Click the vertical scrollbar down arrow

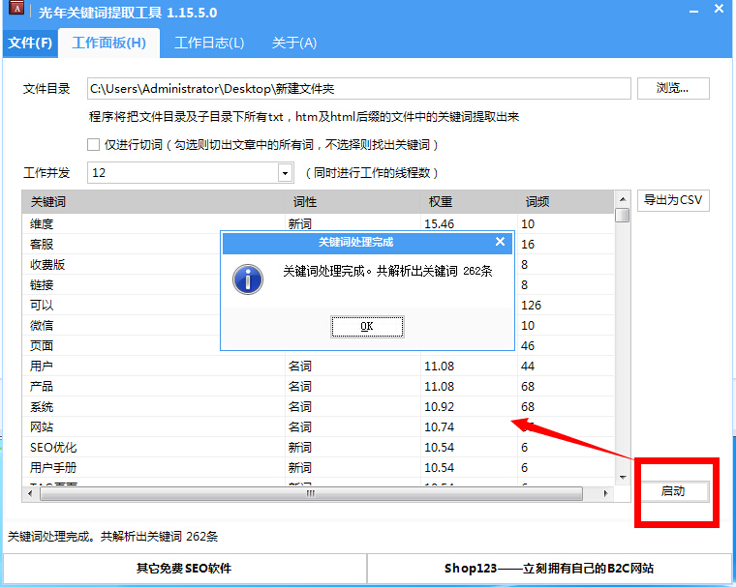tap(622, 478)
